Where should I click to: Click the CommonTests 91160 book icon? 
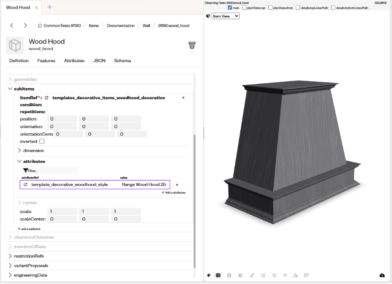pyautogui.click(x=40, y=26)
